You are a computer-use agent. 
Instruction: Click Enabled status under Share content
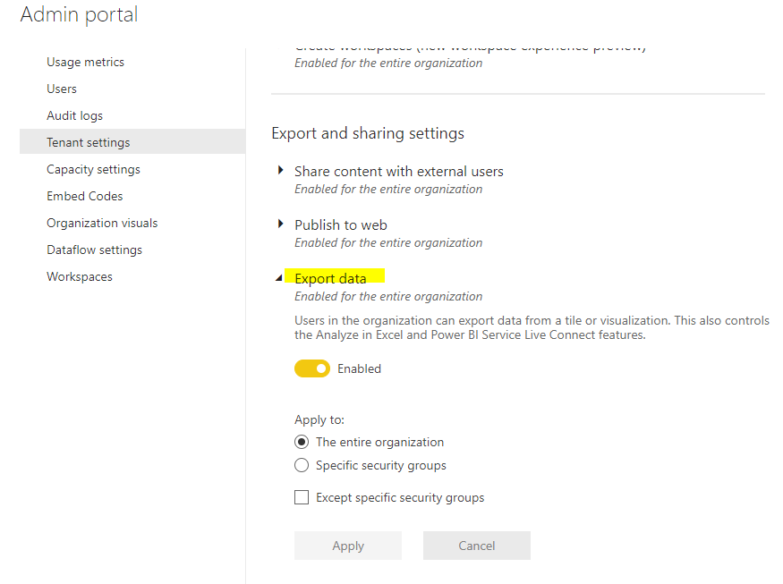388,190
